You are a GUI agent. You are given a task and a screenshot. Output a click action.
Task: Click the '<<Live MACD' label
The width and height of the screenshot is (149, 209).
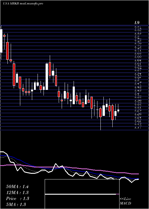coord(125,201)
